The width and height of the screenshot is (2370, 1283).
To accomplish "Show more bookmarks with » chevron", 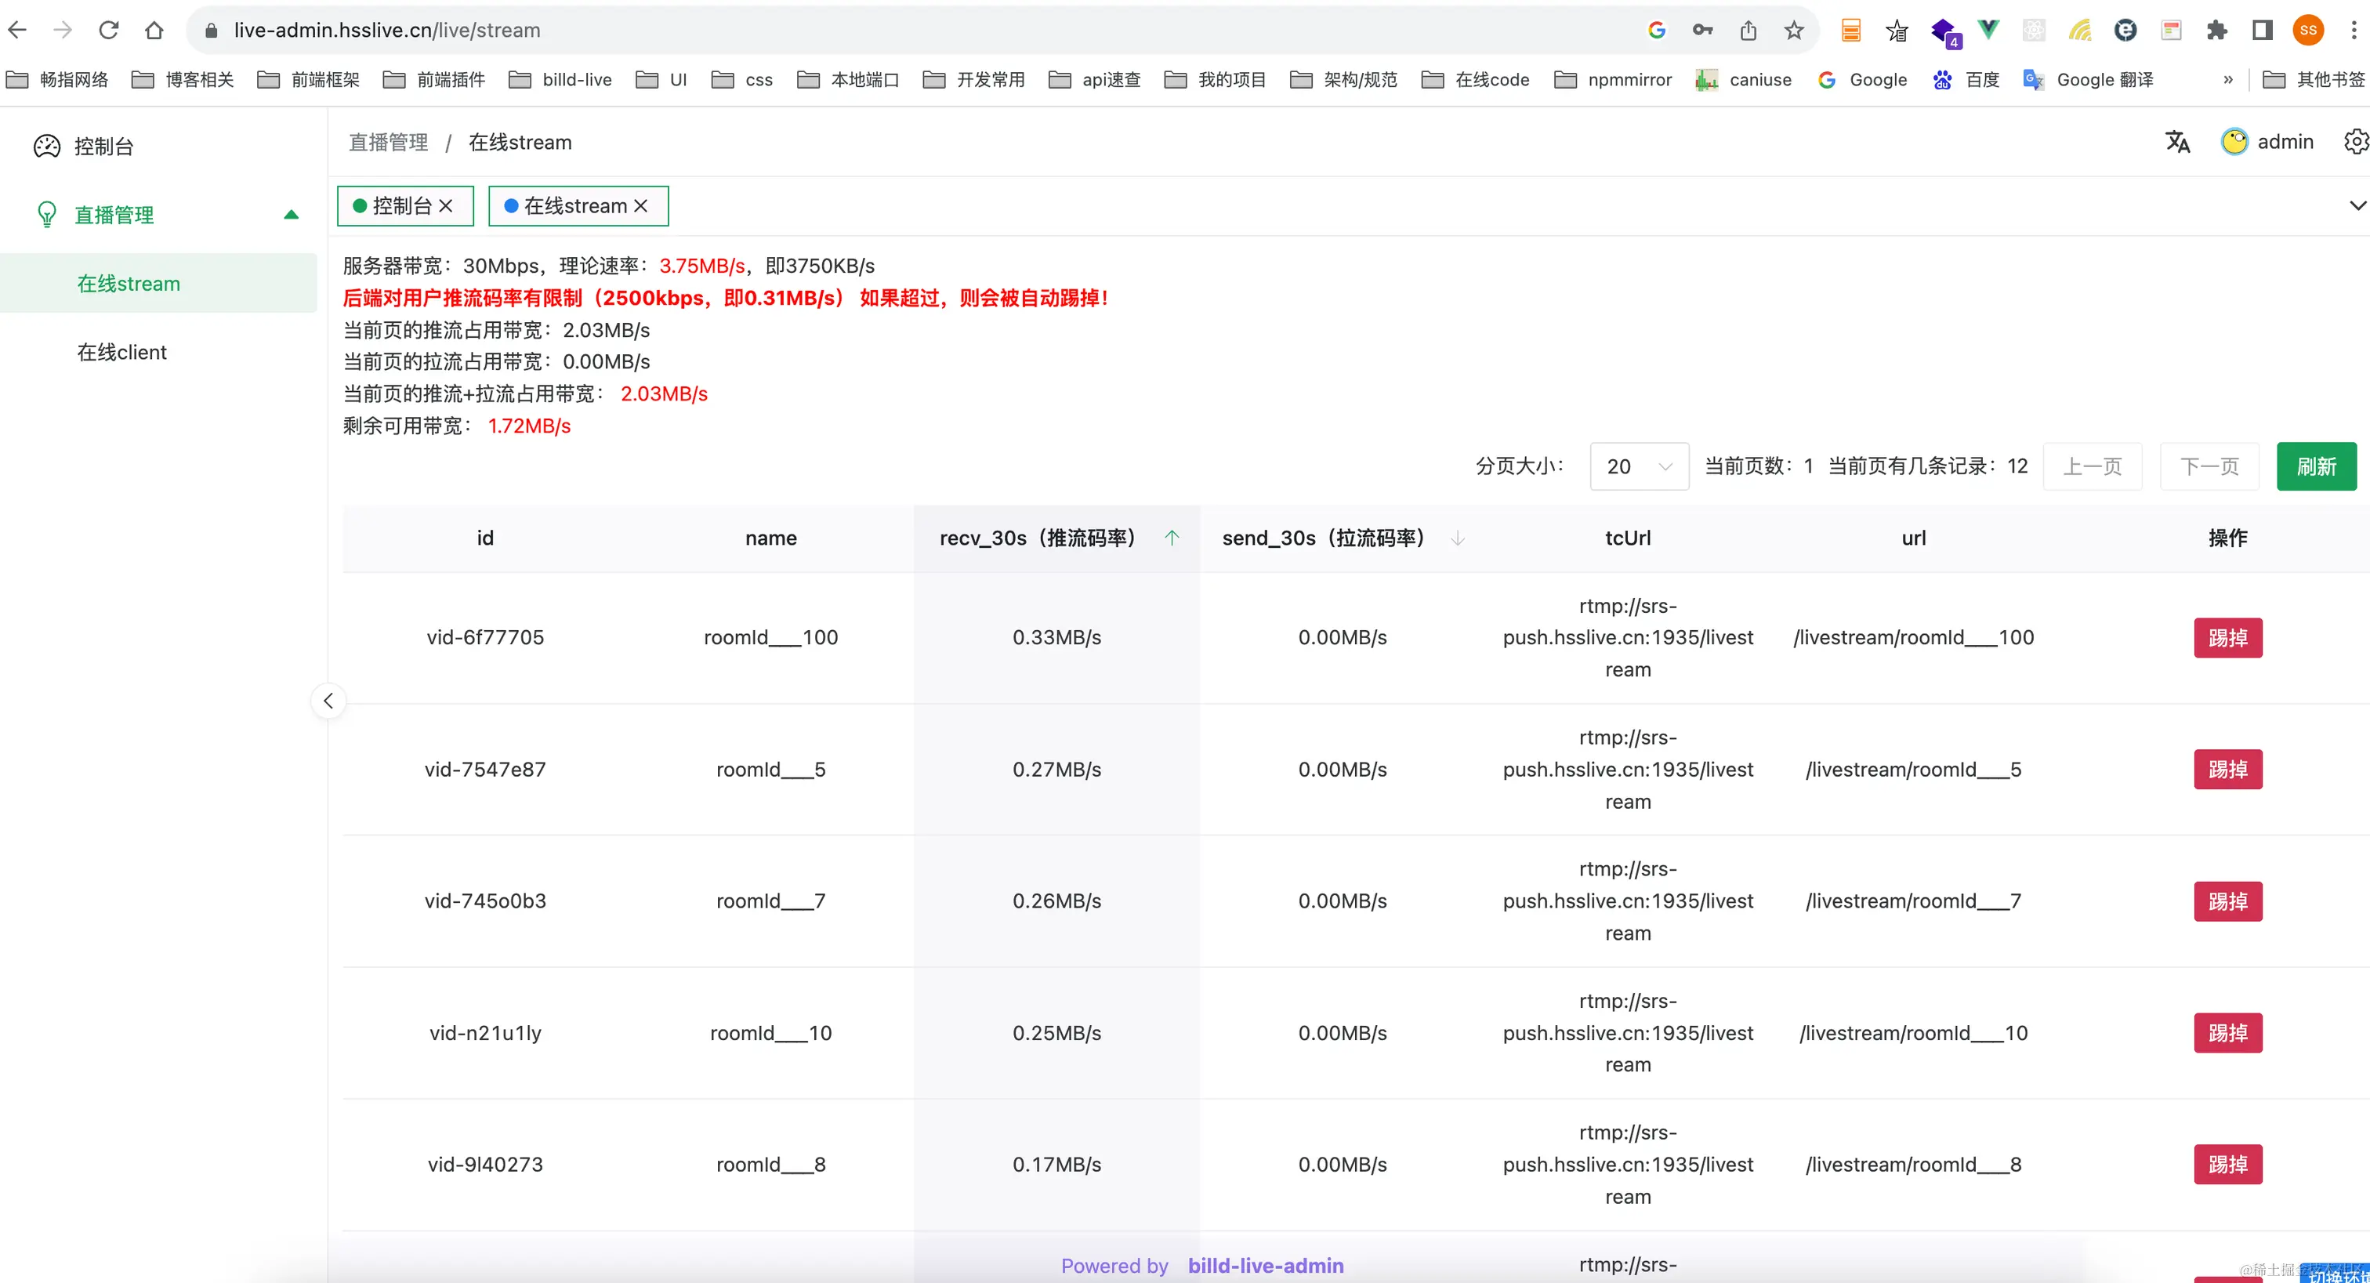I will pyautogui.click(x=2227, y=80).
